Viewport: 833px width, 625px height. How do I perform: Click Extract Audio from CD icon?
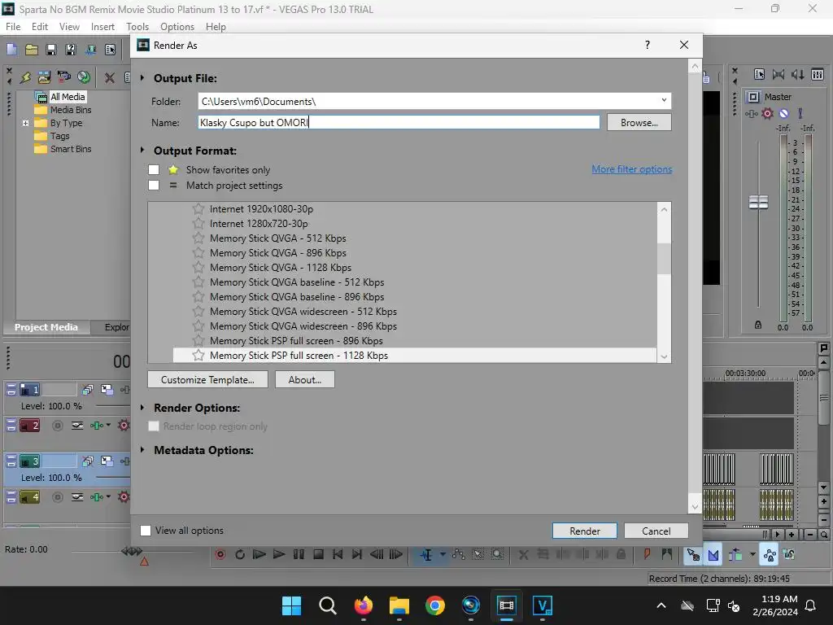pyautogui.click(x=84, y=77)
